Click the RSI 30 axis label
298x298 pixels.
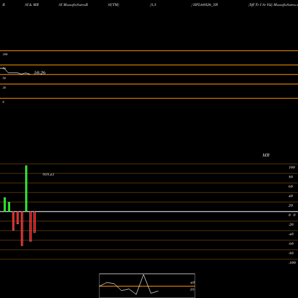4,88
